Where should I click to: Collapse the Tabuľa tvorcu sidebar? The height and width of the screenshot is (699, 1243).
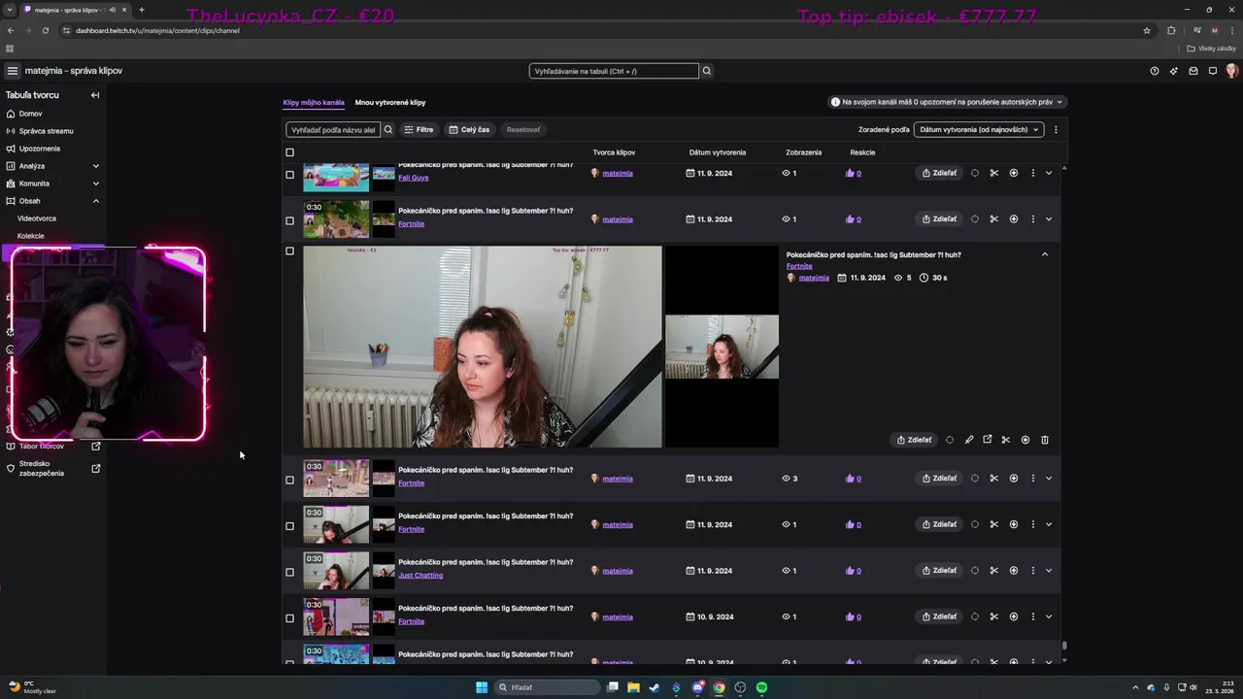(x=95, y=95)
